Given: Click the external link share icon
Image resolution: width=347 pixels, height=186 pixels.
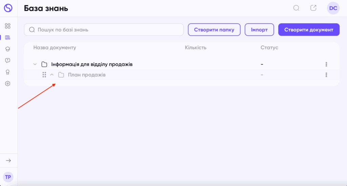Looking at the screenshot, I should click(x=313, y=8).
